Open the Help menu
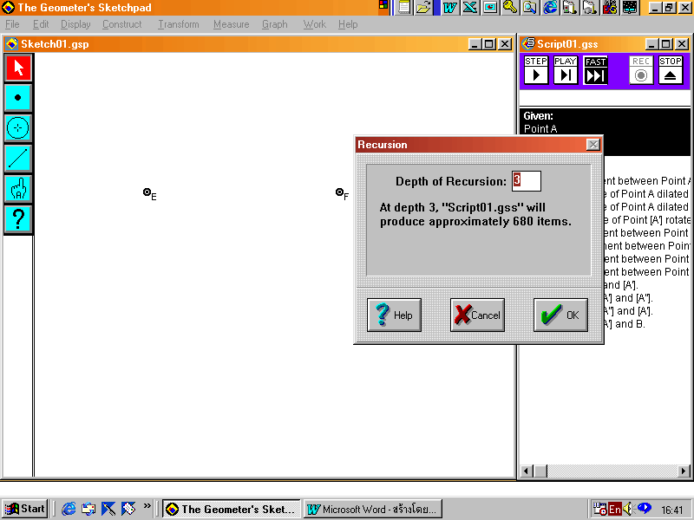694x520 pixels. (348, 24)
